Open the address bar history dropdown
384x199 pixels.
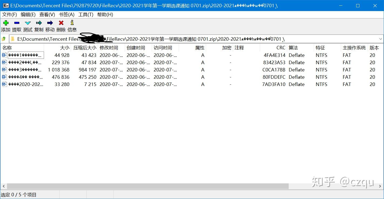coord(380,39)
